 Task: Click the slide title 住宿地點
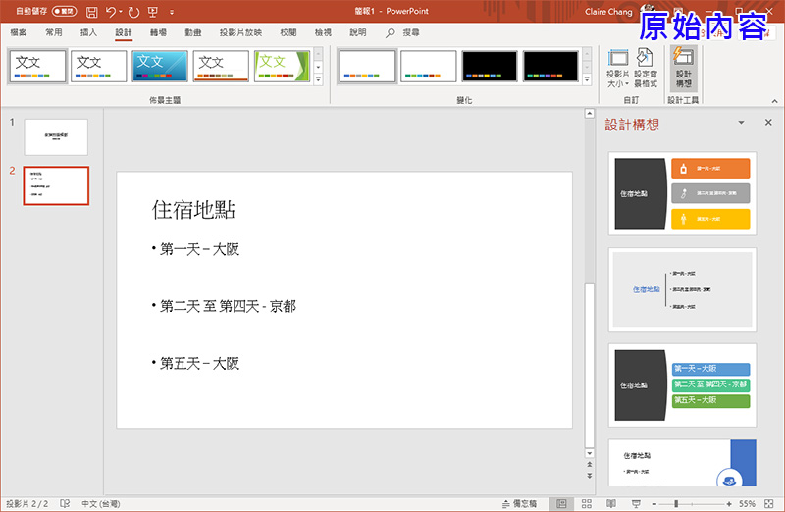click(193, 210)
